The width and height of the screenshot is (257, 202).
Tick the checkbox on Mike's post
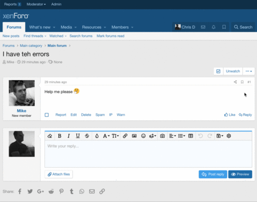47,115
